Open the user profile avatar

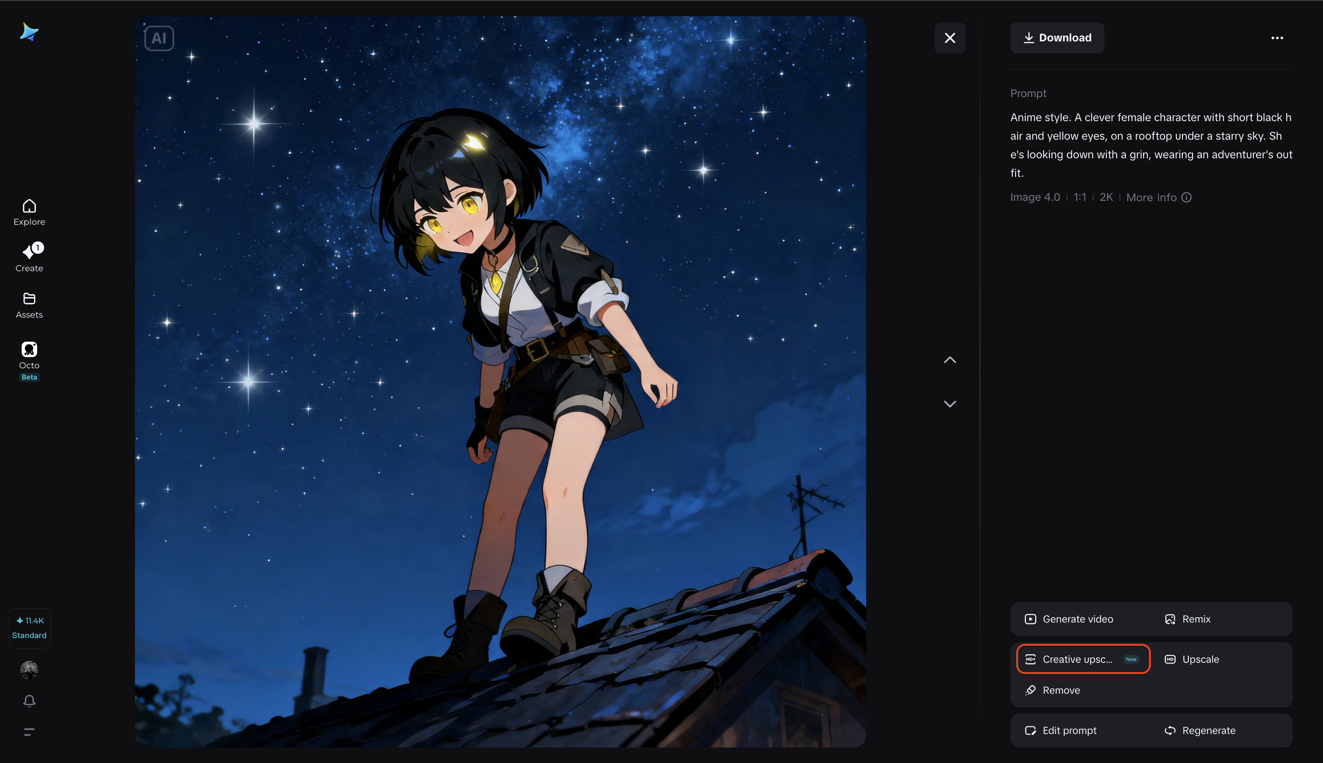(x=29, y=670)
